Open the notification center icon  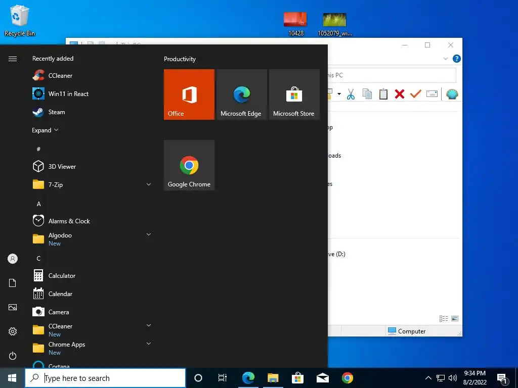coord(502,379)
